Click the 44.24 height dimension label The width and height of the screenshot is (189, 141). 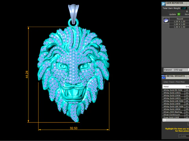[x=27, y=74]
